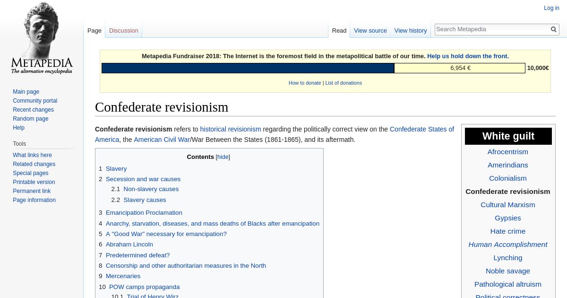The image size is (567, 298).
Task: Open the View history tab
Action: tap(411, 30)
